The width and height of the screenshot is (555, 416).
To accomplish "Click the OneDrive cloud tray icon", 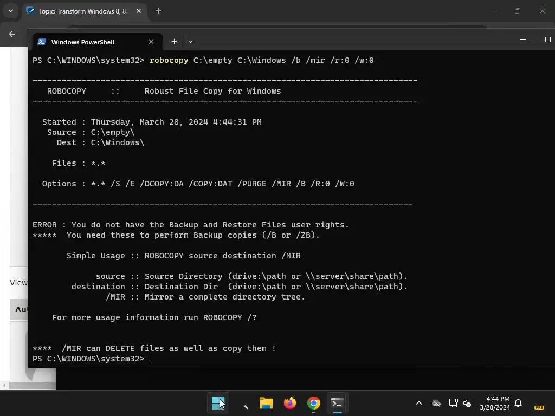I will click(436, 403).
